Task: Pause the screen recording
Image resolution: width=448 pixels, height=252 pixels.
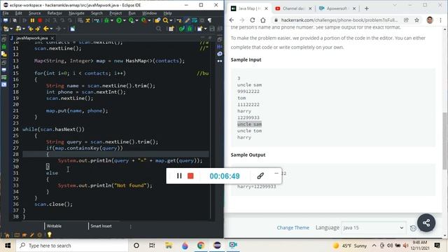Action: pyautogui.click(x=179, y=176)
